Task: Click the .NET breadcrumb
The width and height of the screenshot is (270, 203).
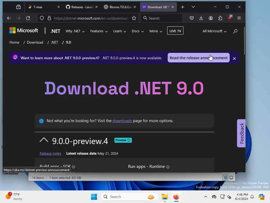Action: (54, 43)
